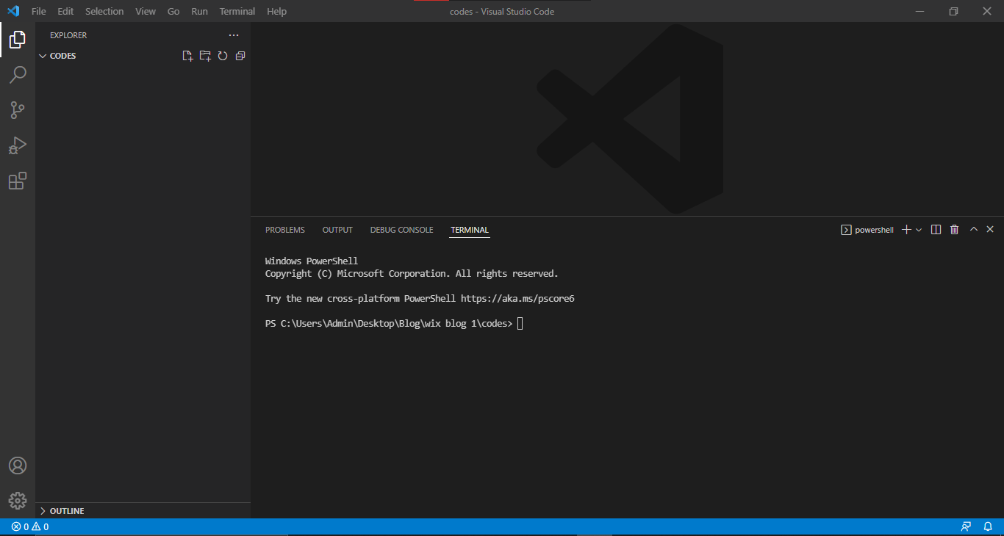Show errors and warnings count in status bar
This screenshot has width=1004, height=536.
30,526
